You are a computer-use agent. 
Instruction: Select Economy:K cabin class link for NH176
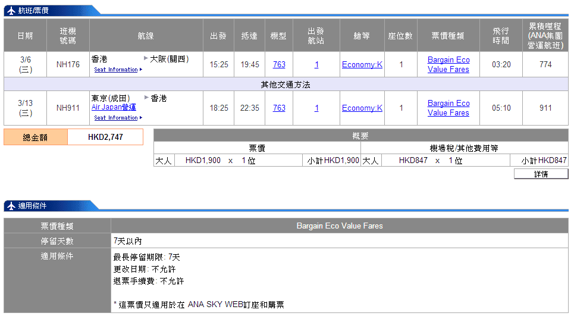(362, 64)
